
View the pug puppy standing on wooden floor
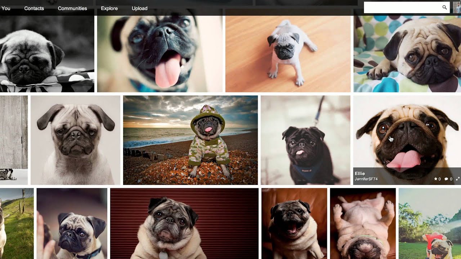(x=288, y=50)
